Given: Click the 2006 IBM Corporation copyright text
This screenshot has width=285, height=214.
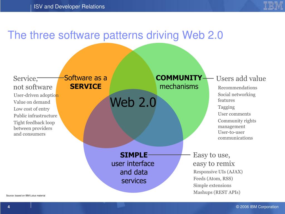Looking at the screenshot, I should [x=257, y=207].
